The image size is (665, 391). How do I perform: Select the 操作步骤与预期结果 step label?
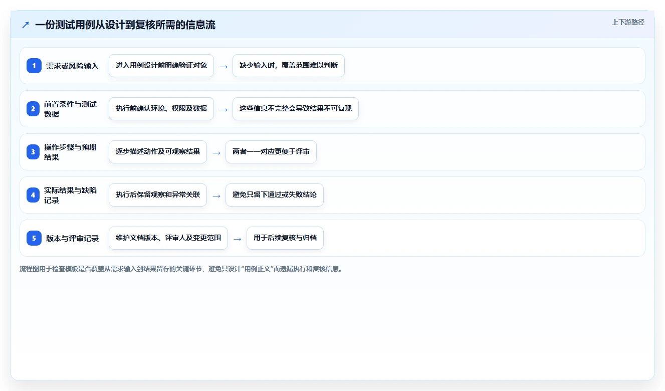(x=70, y=152)
